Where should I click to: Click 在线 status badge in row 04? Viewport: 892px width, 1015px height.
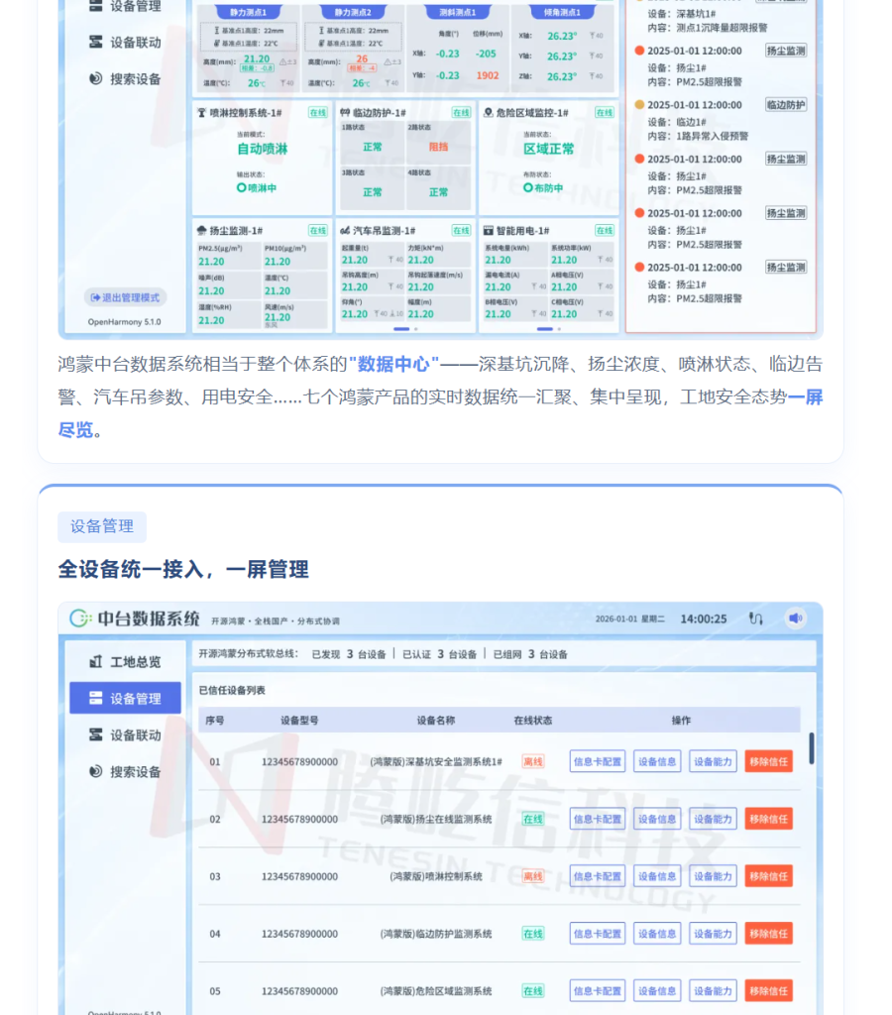point(533,934)
